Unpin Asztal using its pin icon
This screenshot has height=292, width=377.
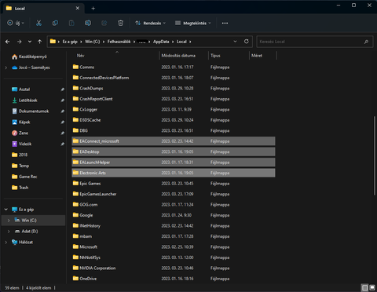pyautogui.click(x=62, y=89)
